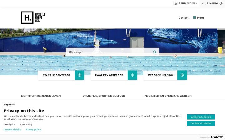Viewport: 225px width, 140px height.
Task: Click the Piwik PRO logo
Action: coord(217,137)
